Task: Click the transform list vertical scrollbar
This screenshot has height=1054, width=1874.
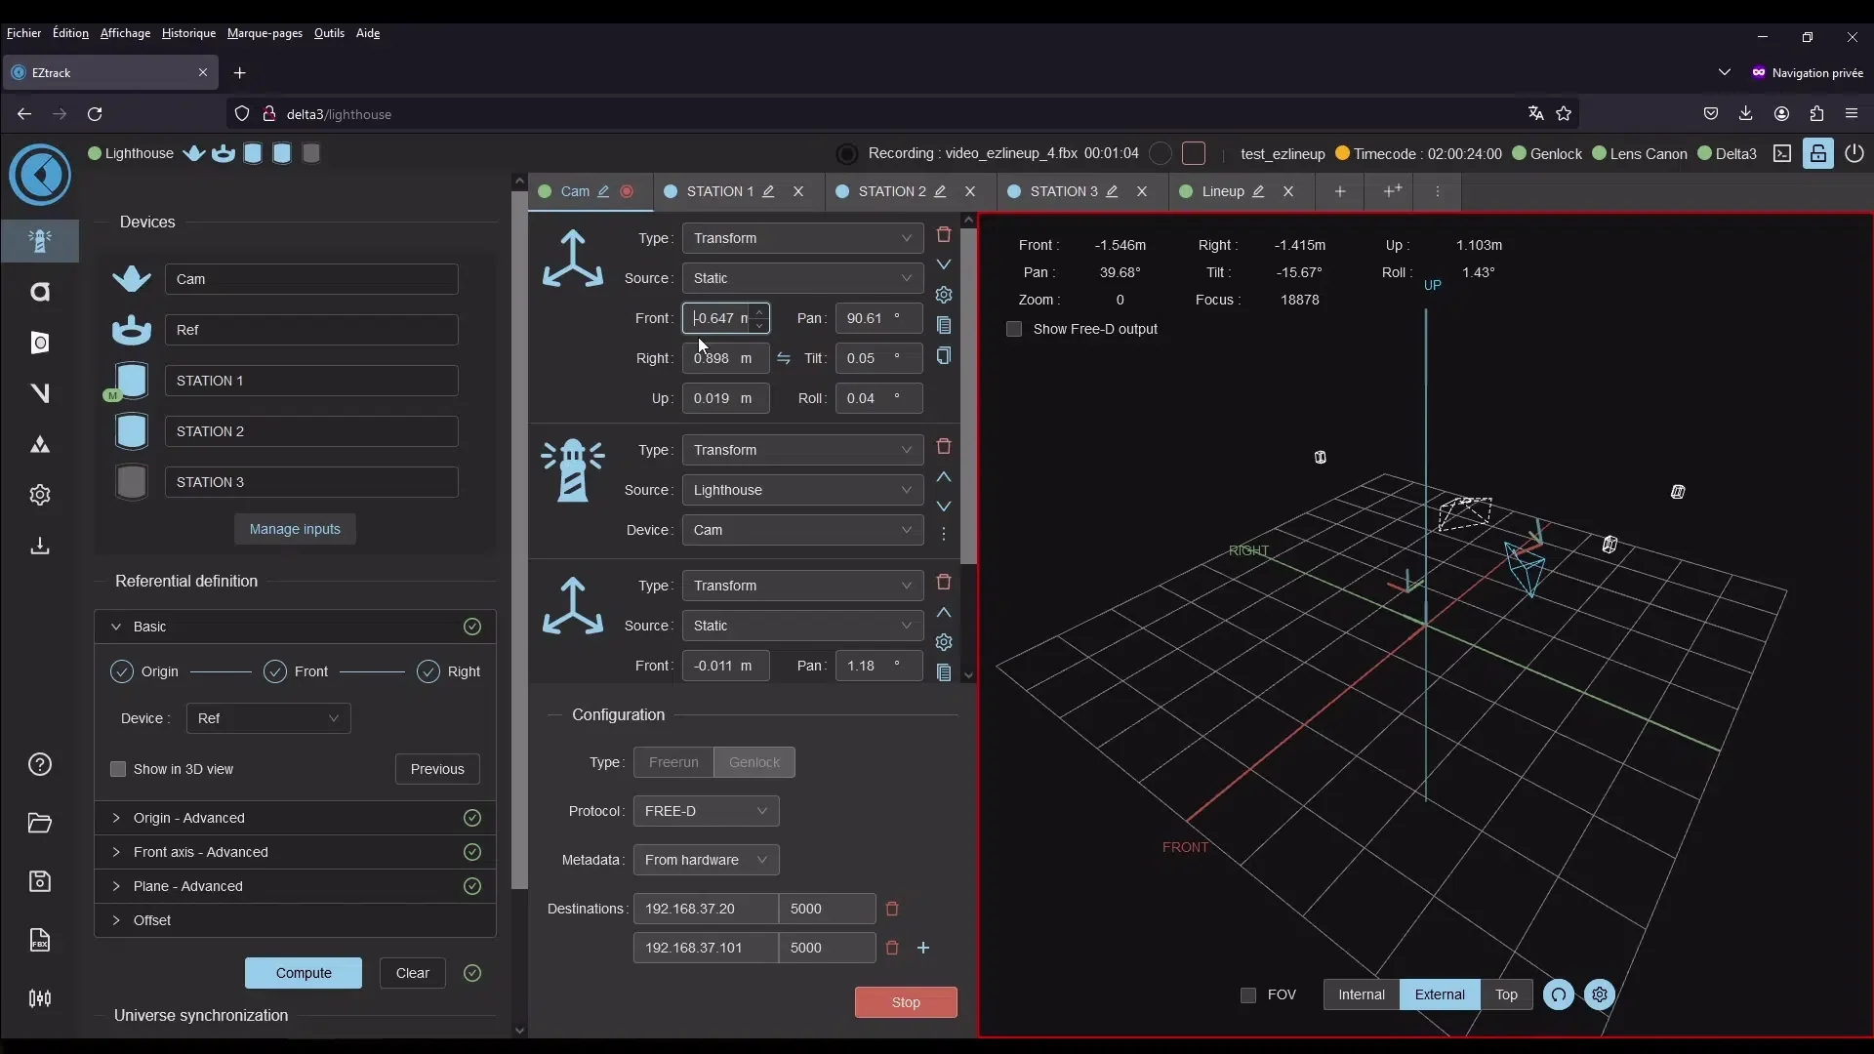Action: pos(968,390)
